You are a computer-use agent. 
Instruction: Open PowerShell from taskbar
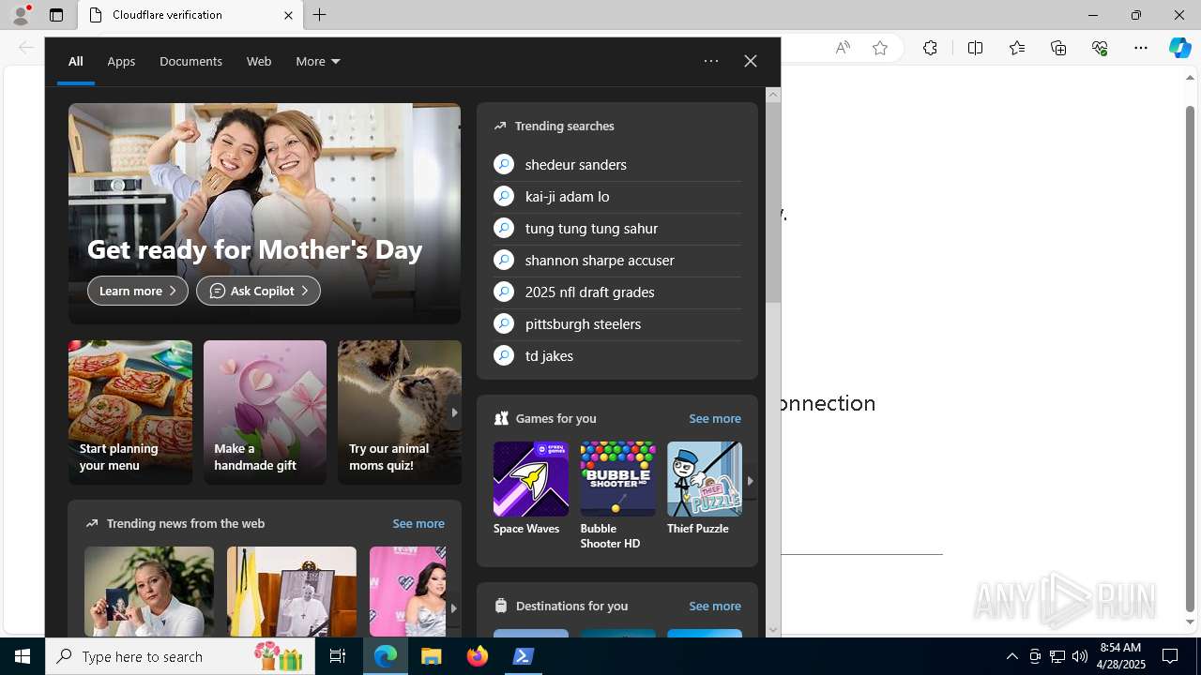click(x=524, y=656)
